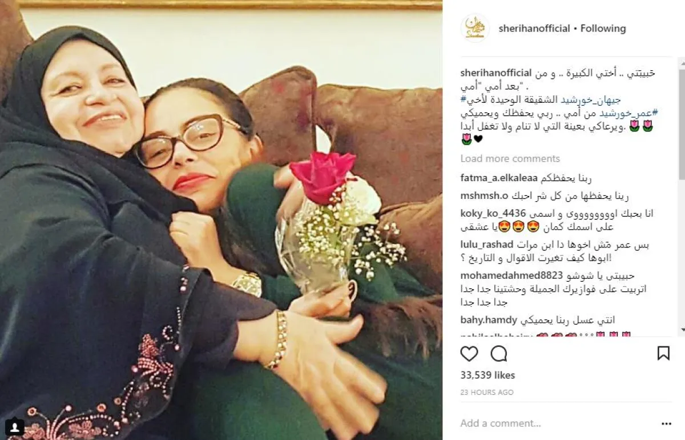Open the three-dots more options menu
This screenshot has width=685, height=440.
666,423
